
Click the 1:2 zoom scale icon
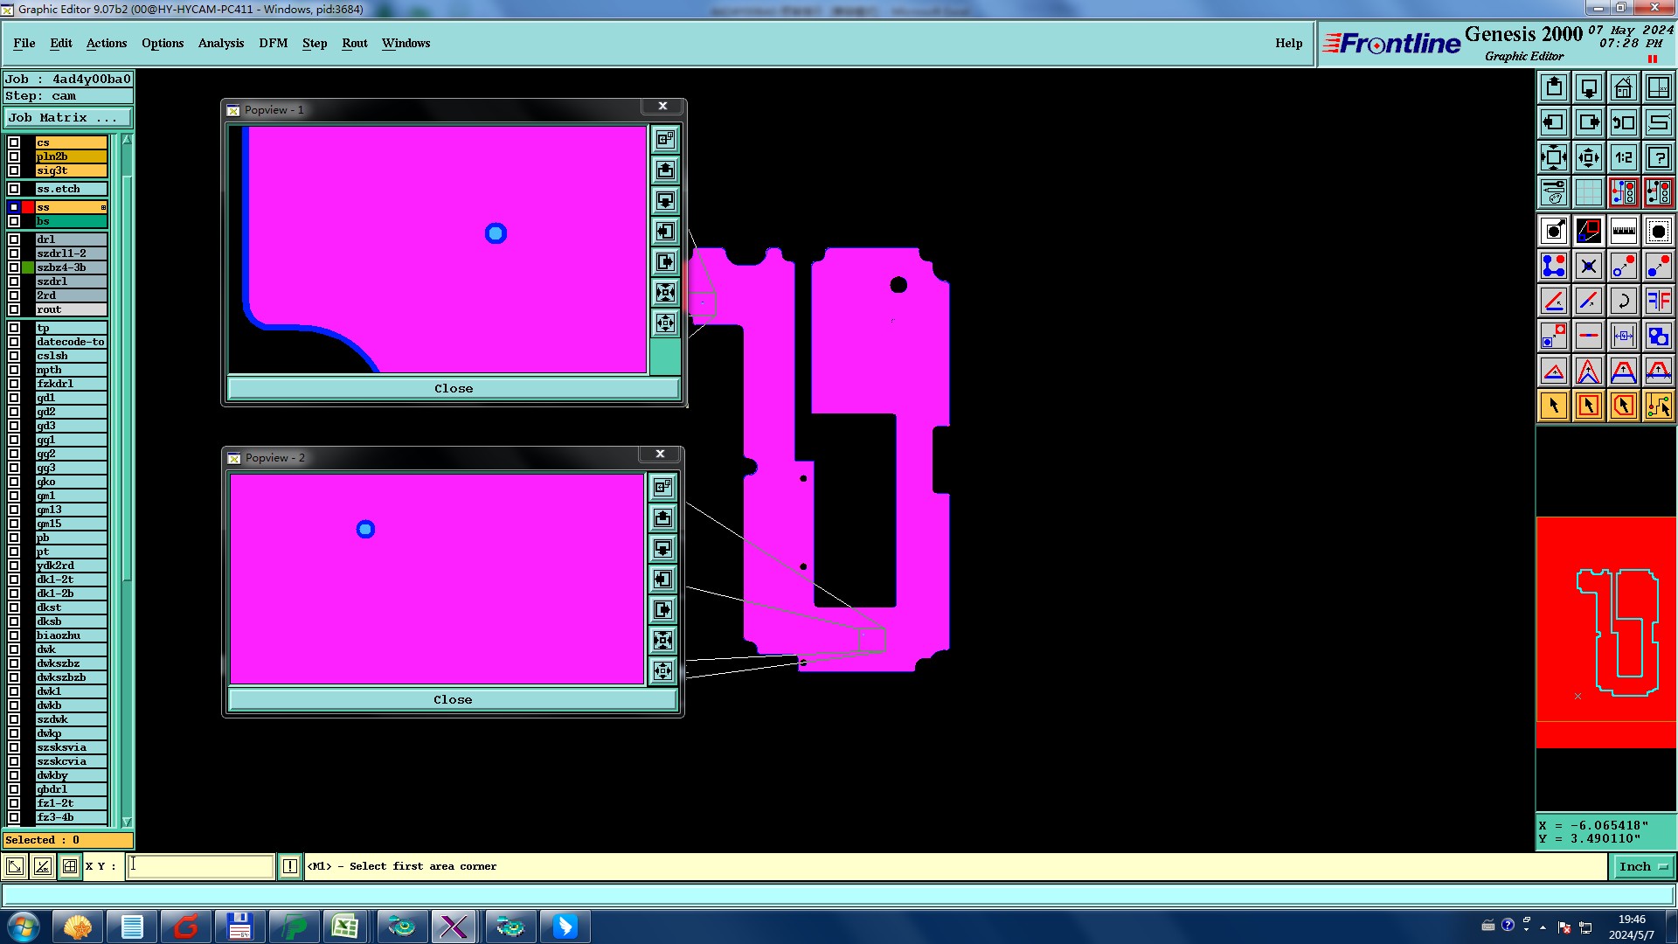point(1623,157)
